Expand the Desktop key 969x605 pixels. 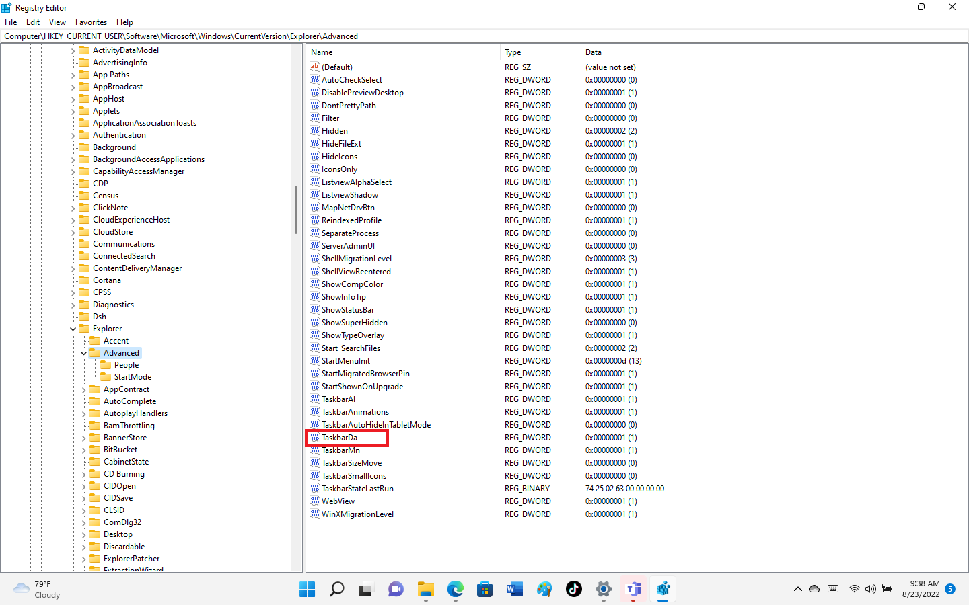coord(84,534)
